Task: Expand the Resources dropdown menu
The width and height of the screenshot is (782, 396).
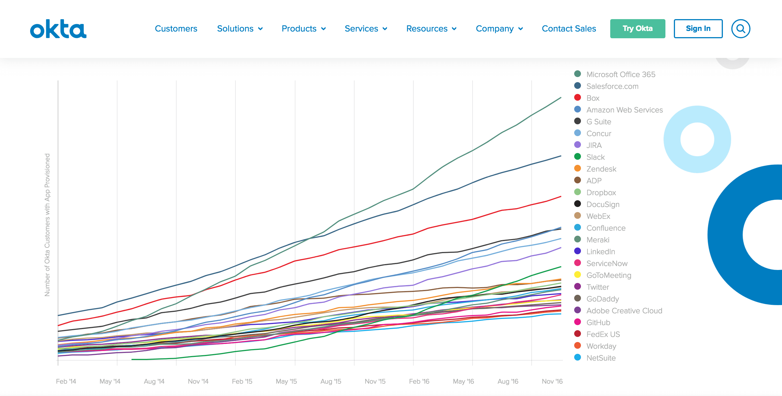Action: pos(431,29)
